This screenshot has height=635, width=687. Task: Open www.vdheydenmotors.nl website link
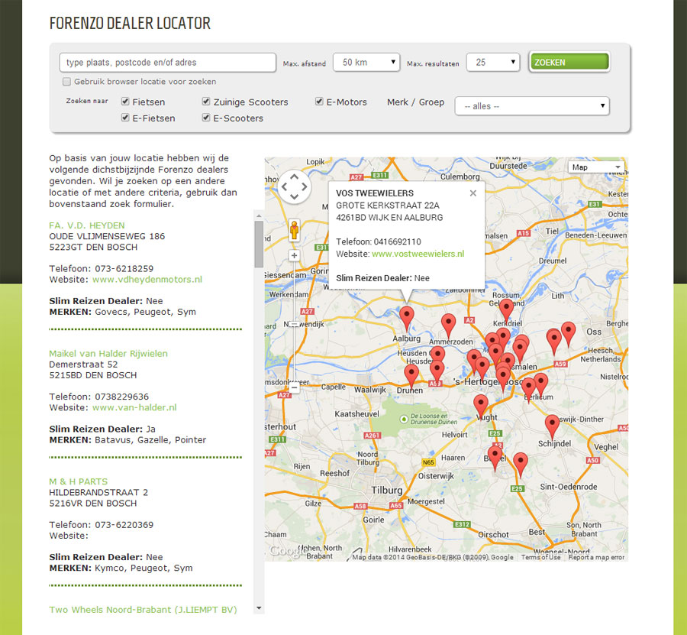[147, 280]
